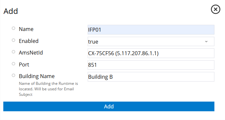Select the circle indicator beside AmsNetId
Viewport: 225px width, 120px height.
pos(14,52)
